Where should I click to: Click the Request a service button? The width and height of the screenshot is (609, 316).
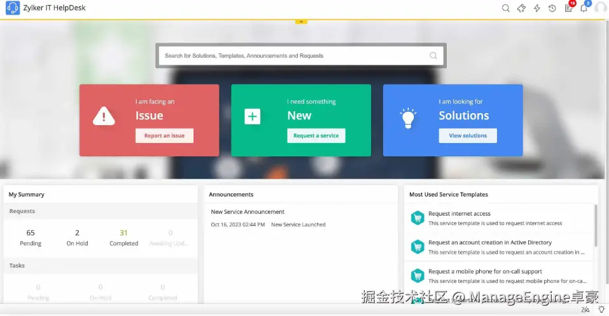316,135
